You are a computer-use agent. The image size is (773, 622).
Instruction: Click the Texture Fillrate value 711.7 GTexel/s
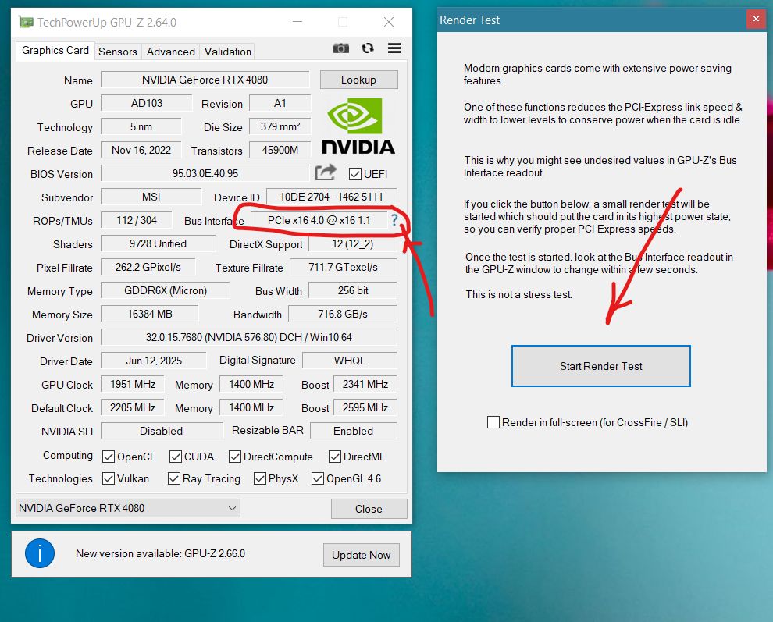tap(343, 267)
